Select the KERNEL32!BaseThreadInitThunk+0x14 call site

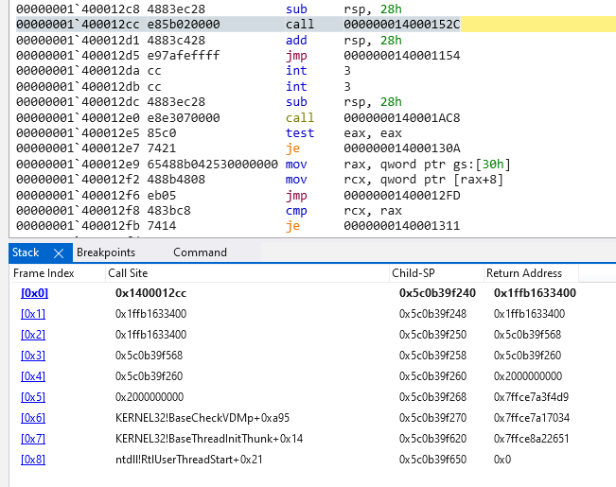tap(209, 439)
